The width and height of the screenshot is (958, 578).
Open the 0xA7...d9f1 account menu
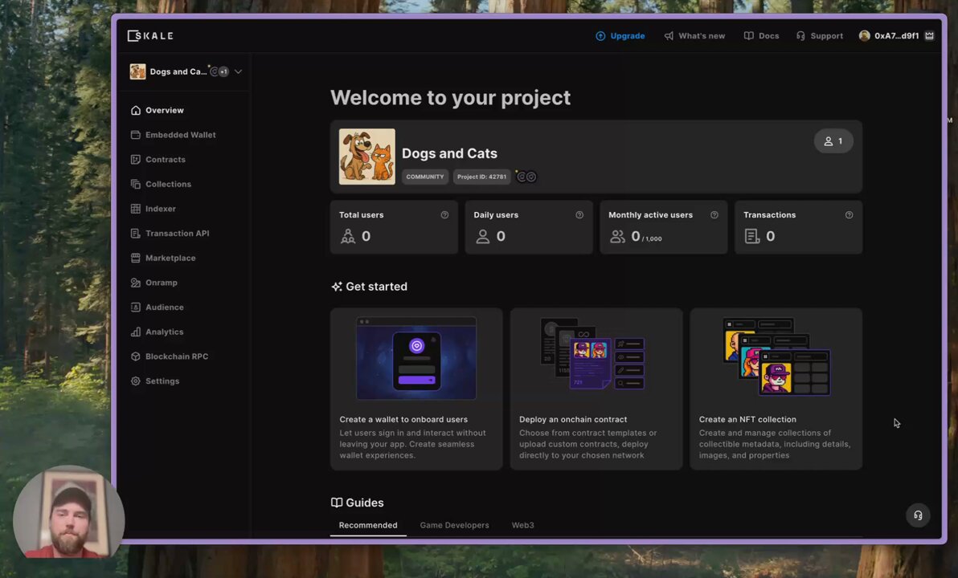pos(896,36)
